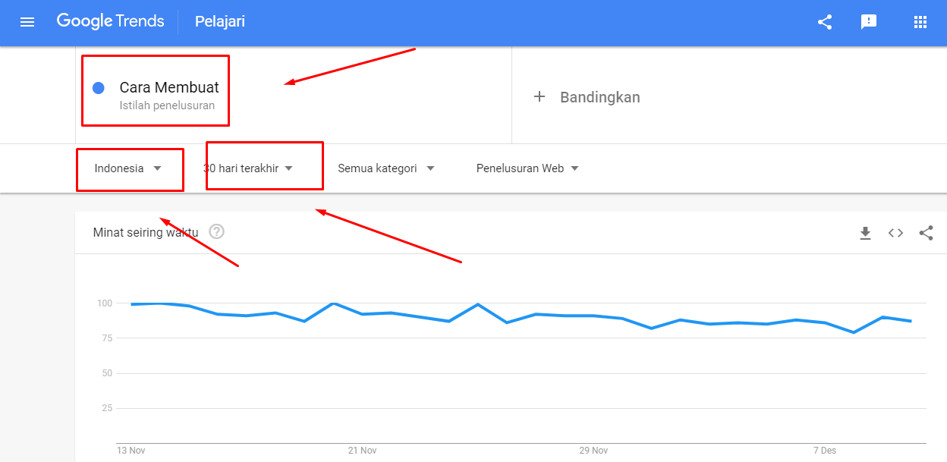Click the 29 Nov marker on chart axis
The image size is (947, 462).
click(593, 451)
